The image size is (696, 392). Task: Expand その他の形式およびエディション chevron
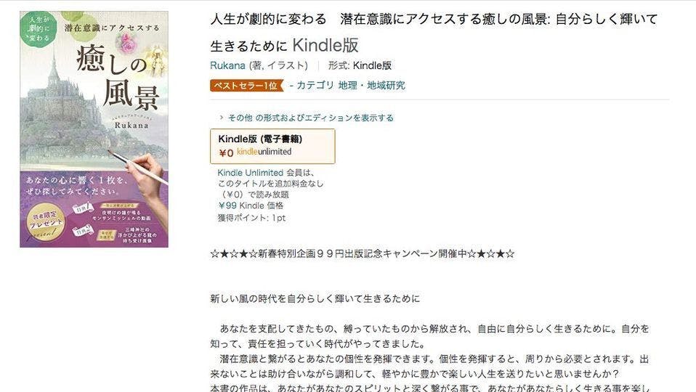[x=221, y=118]
